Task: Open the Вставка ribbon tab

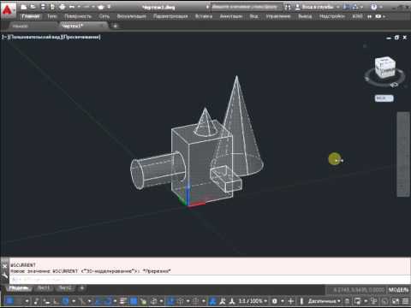Action: (204, 16)
